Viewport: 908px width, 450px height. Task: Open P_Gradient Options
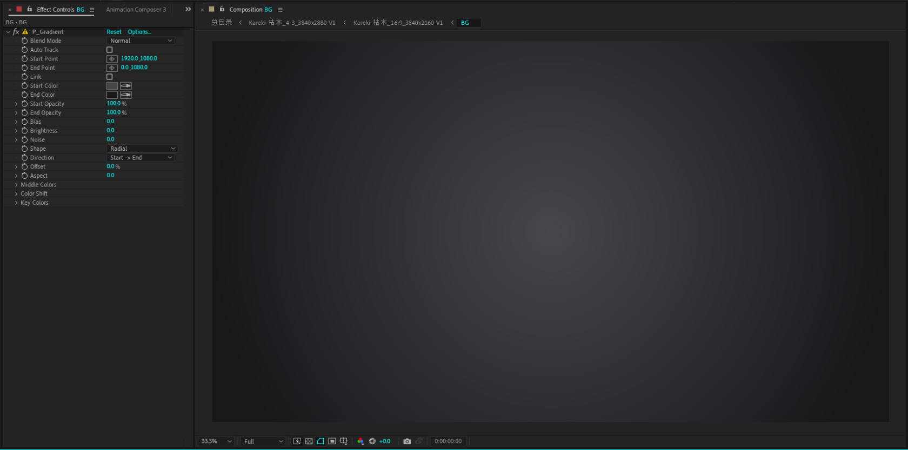coord(139,32)
